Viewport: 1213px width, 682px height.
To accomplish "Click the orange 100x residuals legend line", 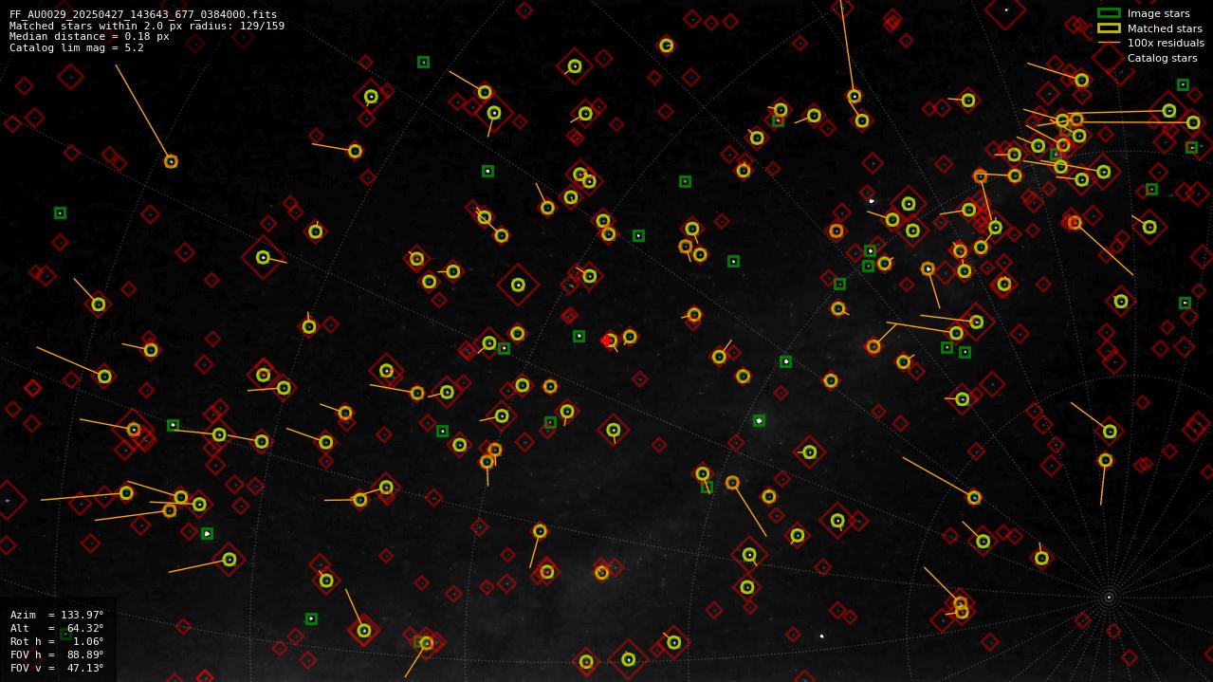I will pos(1109,43).
